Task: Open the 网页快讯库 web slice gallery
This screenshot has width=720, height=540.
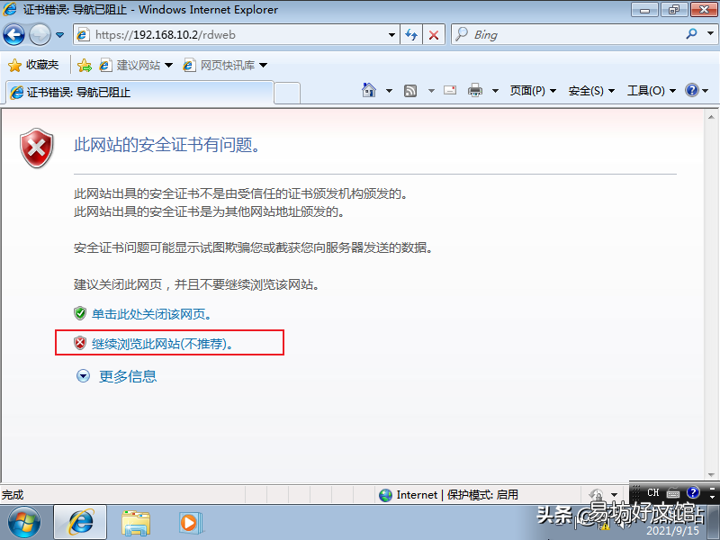Action: pos(226,65)
